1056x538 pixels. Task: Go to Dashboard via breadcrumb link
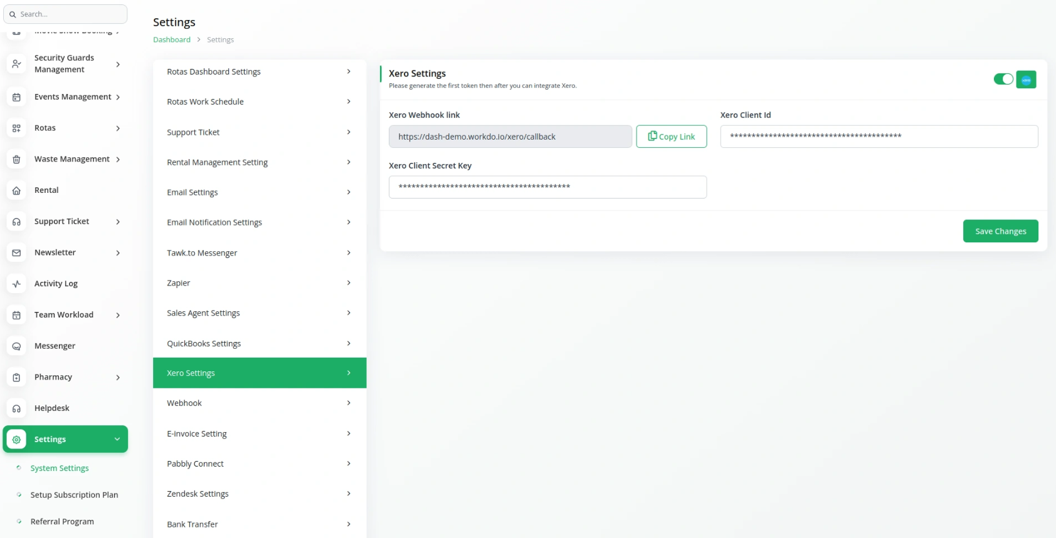172,39
